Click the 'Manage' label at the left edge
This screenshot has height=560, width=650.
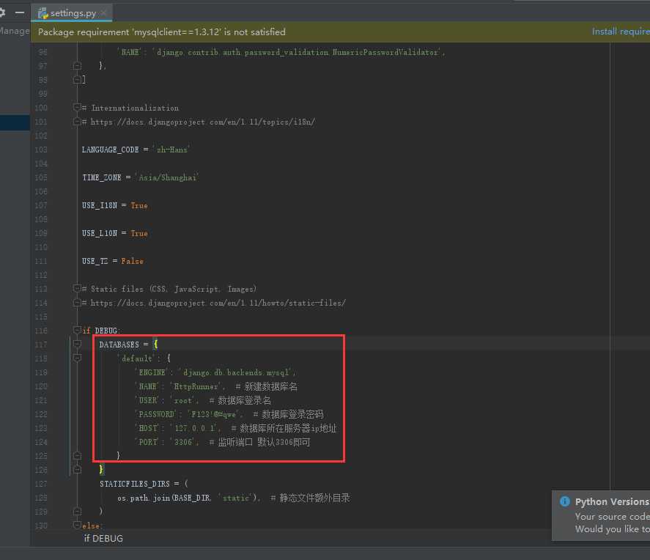pos(15,31)
